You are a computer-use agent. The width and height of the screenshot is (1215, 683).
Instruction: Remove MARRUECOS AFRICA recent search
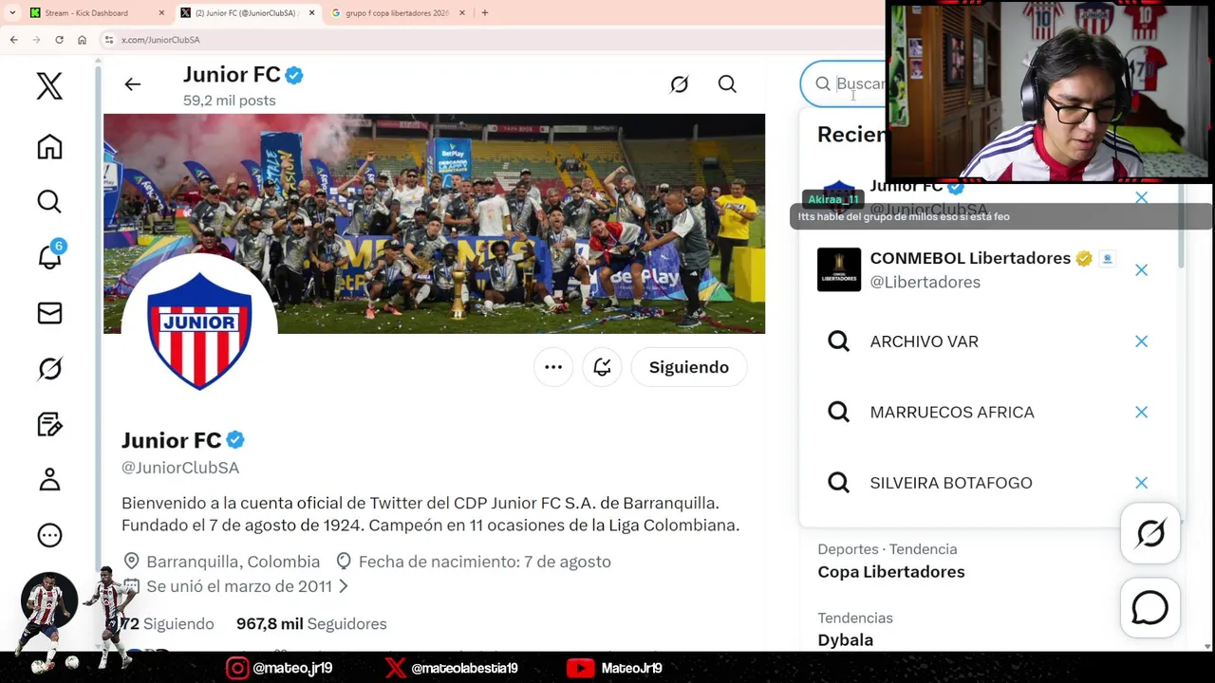[x=1141, y=412]
